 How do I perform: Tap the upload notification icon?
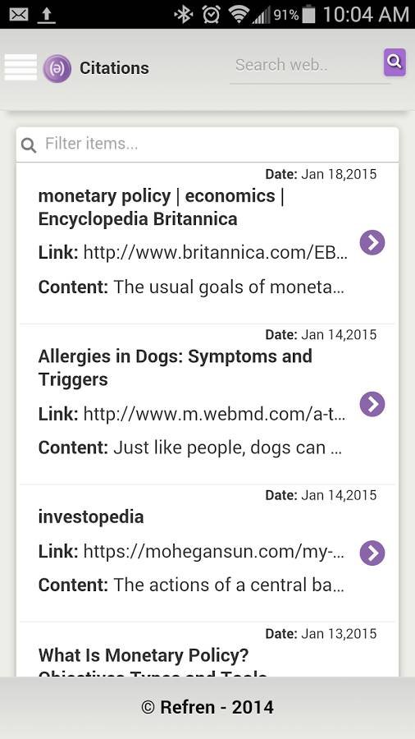pyautogui.click(x=47, y=15)
